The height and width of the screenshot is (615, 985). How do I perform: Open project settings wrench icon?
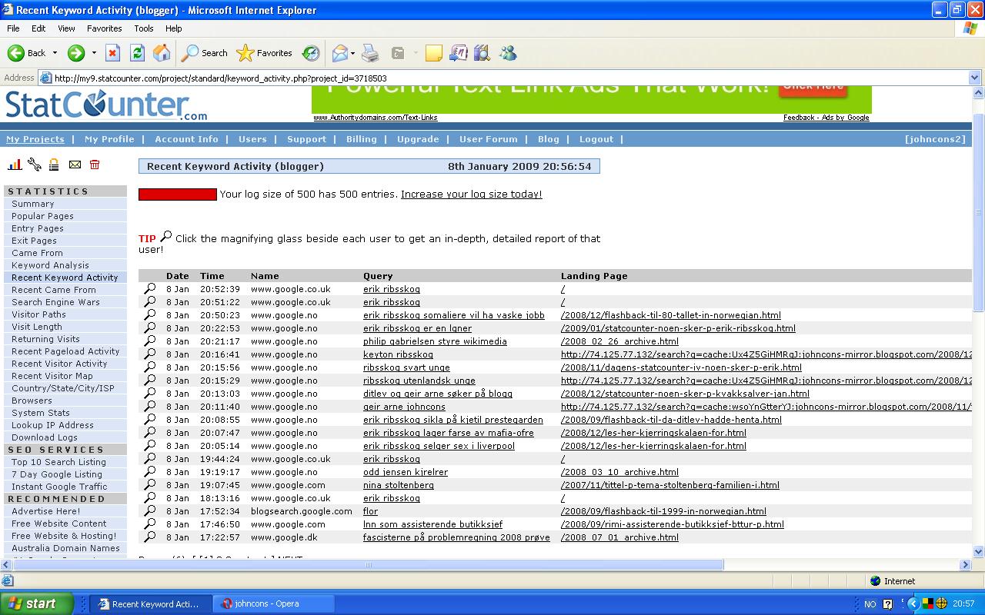pos(34,165)
